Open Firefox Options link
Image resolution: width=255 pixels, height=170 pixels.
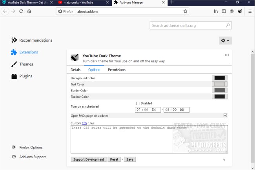(x=27, y=147)
